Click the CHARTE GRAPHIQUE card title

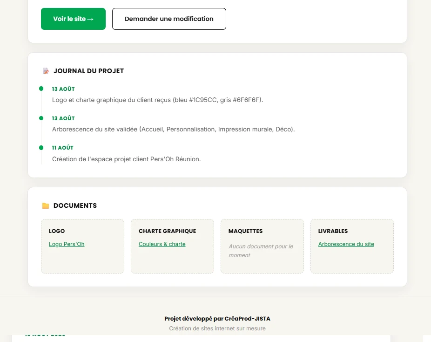click(x=167, y=231)
